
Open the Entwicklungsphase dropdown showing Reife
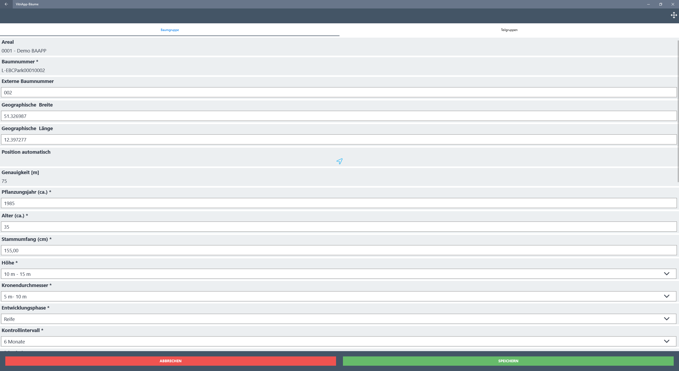339,319
